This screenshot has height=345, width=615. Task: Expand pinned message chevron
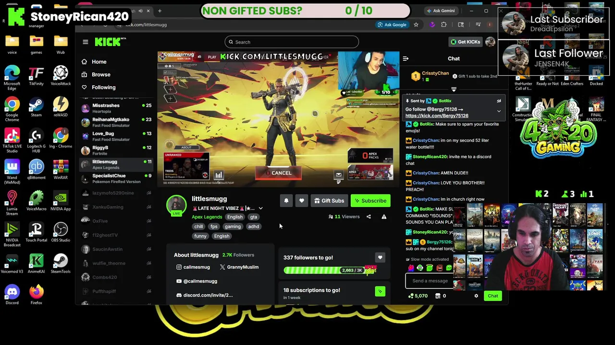pos(499,111)
